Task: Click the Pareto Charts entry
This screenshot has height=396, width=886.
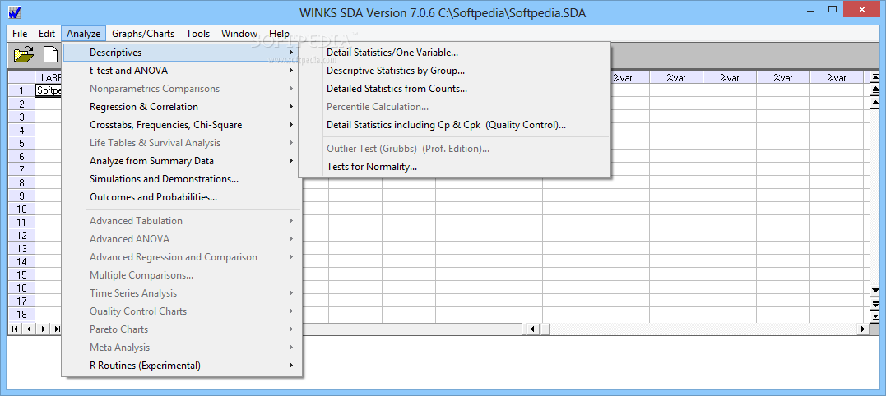Action: point(181,329)
